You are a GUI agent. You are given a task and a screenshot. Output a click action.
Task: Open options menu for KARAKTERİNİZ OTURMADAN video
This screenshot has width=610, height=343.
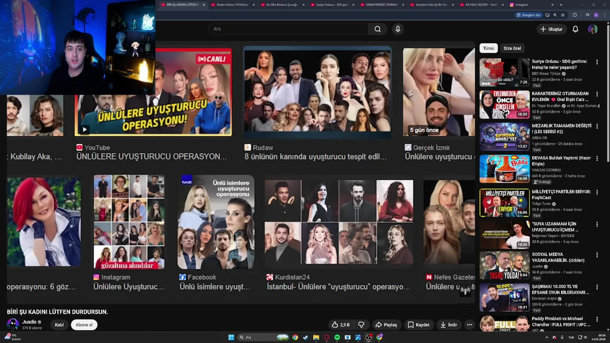pos(597,94)
